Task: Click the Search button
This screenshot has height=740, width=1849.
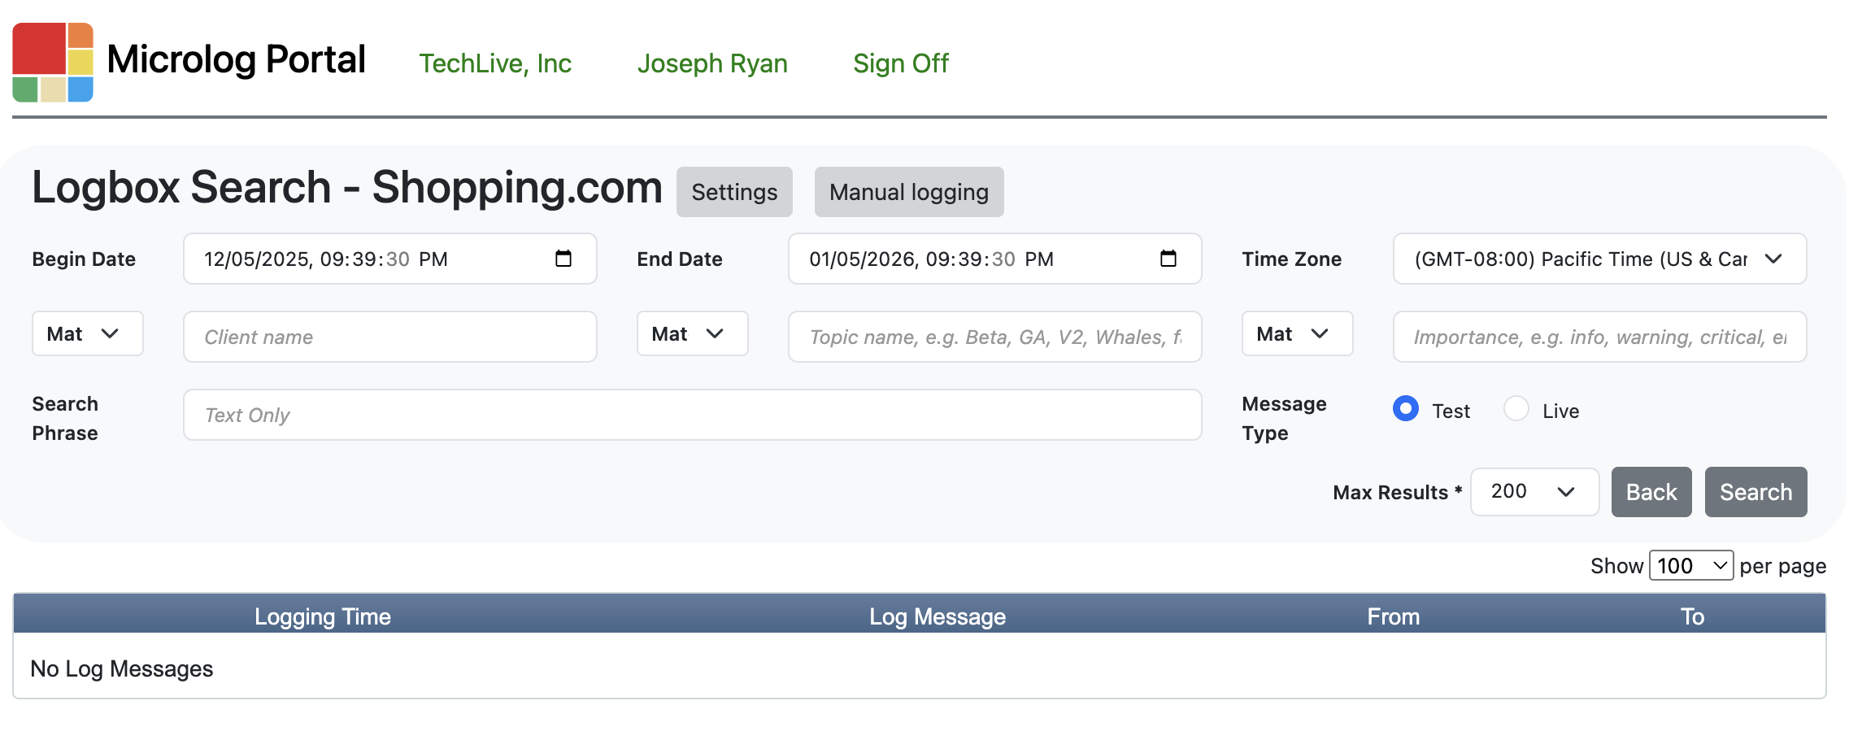Action: tap(1755, 492)
